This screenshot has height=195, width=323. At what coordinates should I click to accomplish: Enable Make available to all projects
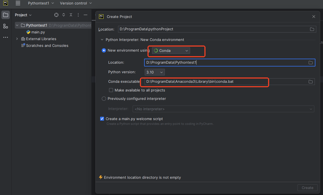(x=111, y=90)
